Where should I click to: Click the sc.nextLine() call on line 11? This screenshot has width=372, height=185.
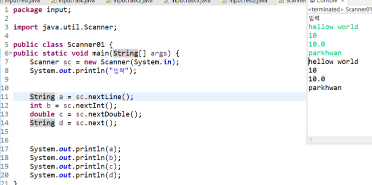[105, 97]
